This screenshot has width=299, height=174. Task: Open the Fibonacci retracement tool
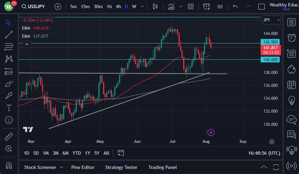[x=9, y=46]
